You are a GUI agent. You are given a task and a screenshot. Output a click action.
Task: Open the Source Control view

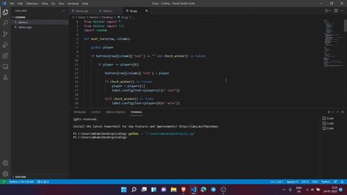[5, 34]
